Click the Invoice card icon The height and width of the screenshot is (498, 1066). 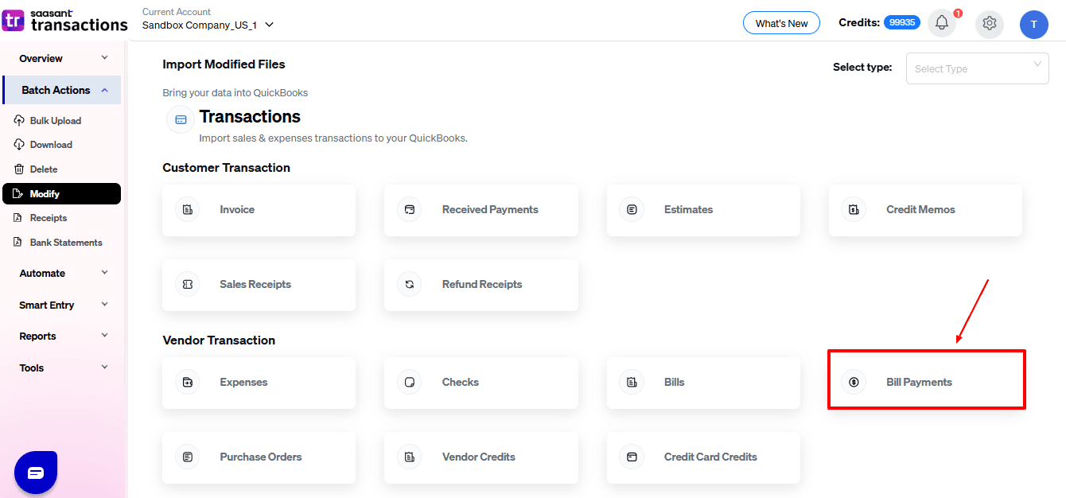tap(188, 210)
